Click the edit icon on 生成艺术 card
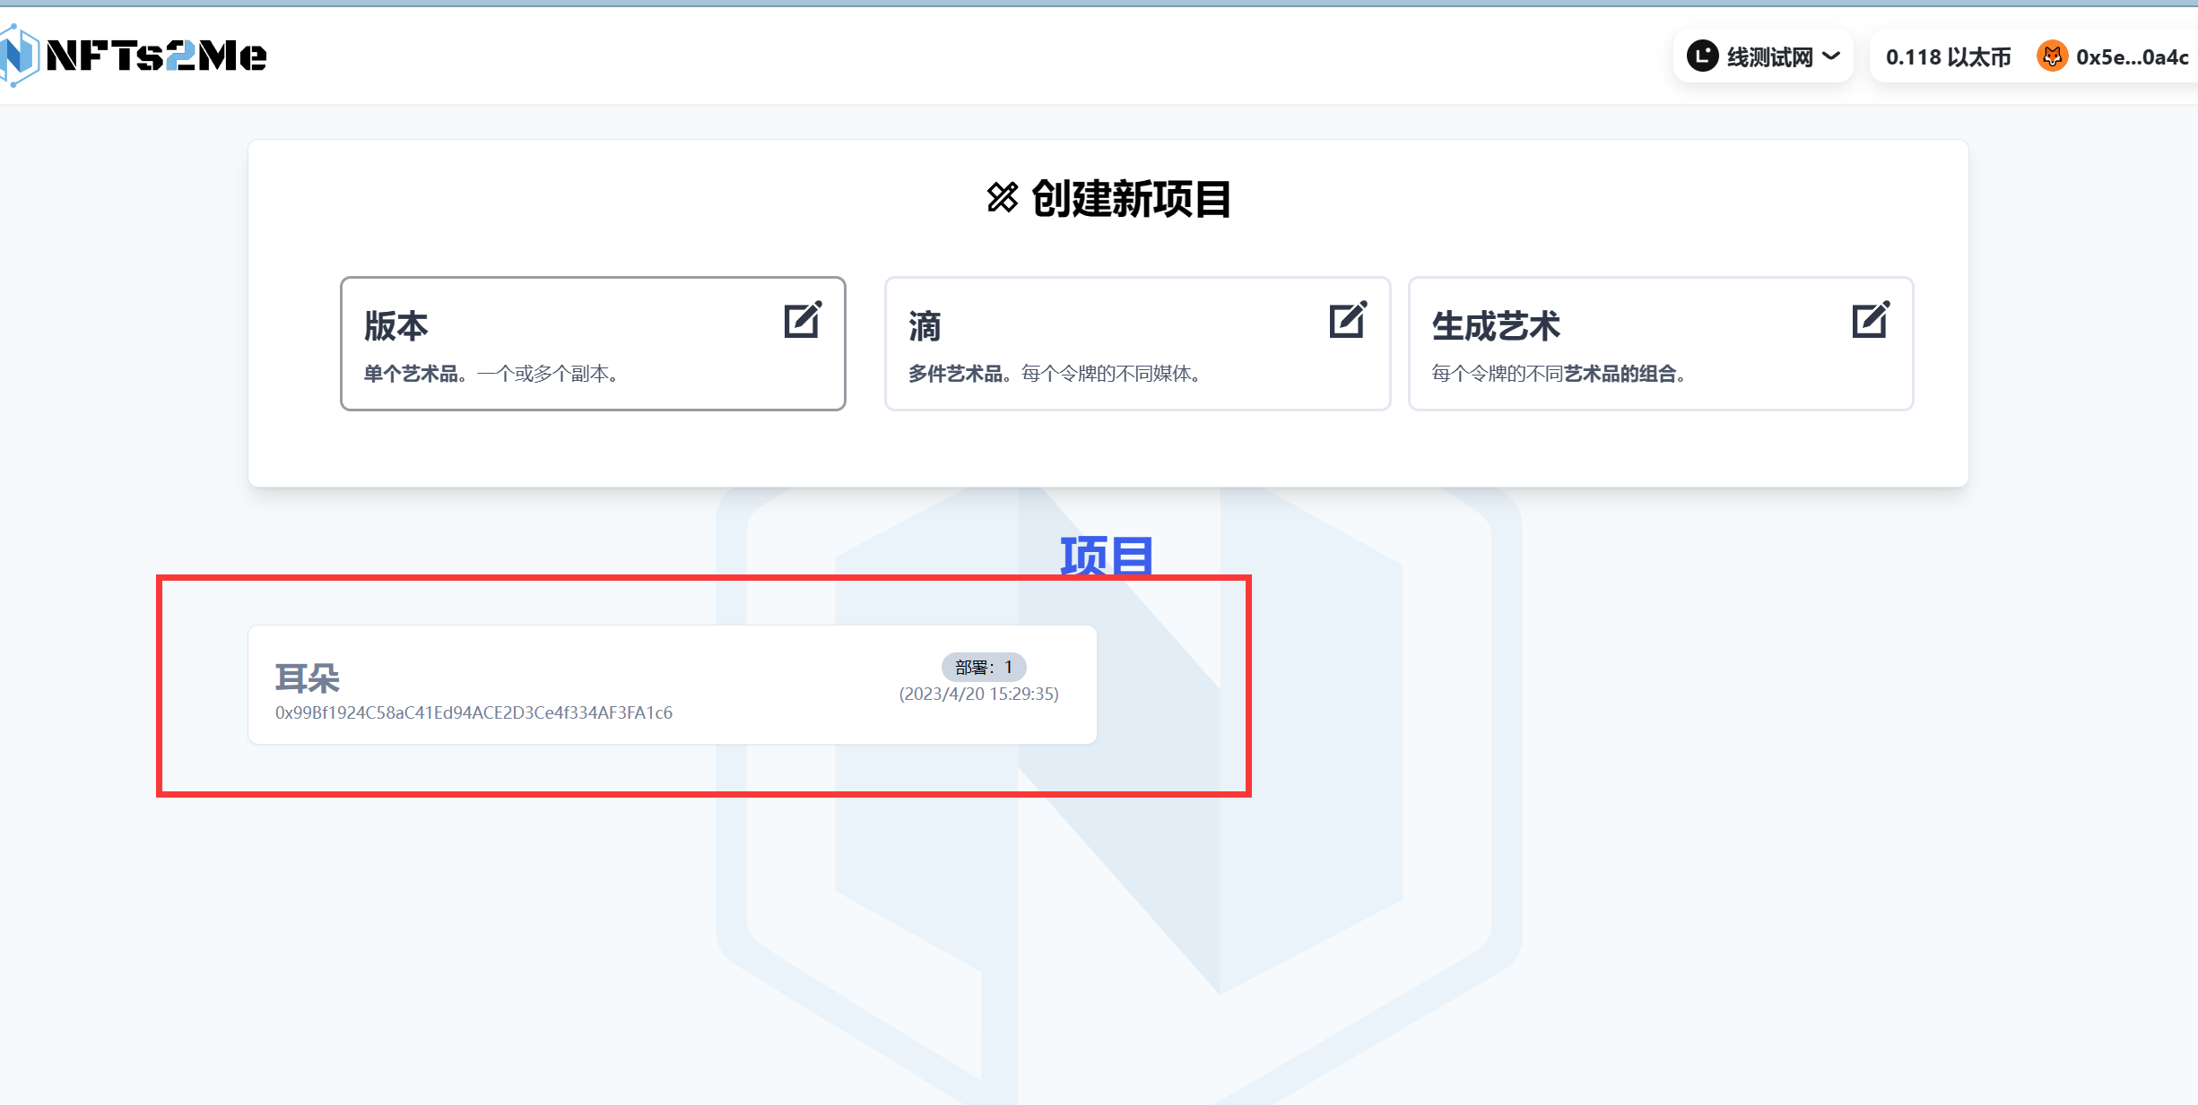Screen dimensions: 2198x1105 pyautogui.click(x=1871, y=320)
